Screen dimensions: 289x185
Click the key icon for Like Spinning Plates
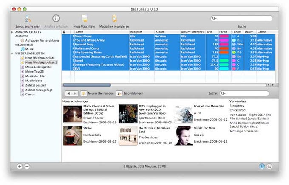(234, 53)
